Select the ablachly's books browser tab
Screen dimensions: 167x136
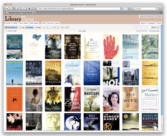pyautogui.click(x=20, y=13)
